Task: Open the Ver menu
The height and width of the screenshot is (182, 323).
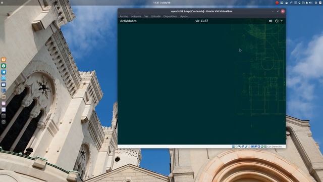Action: tap(146, 16)
